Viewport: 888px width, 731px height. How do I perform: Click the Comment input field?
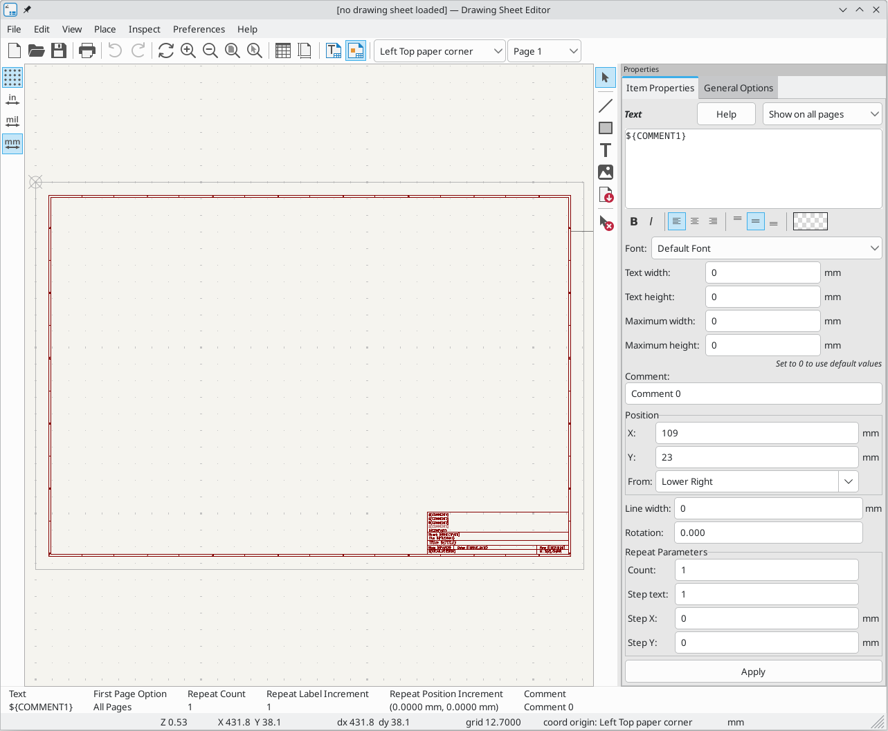pyautogui.click(x=753, y=394)
